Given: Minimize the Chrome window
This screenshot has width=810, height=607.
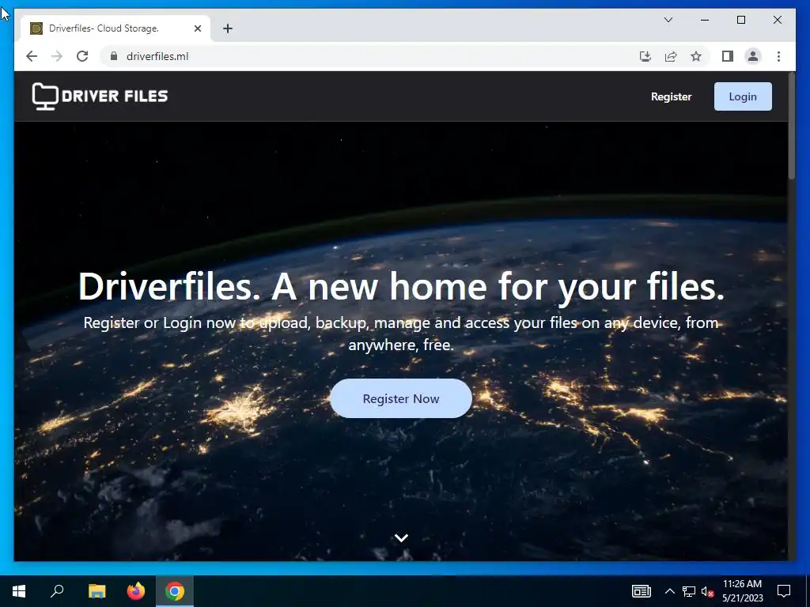Looking at the screenshot, I should coord(705,20).
